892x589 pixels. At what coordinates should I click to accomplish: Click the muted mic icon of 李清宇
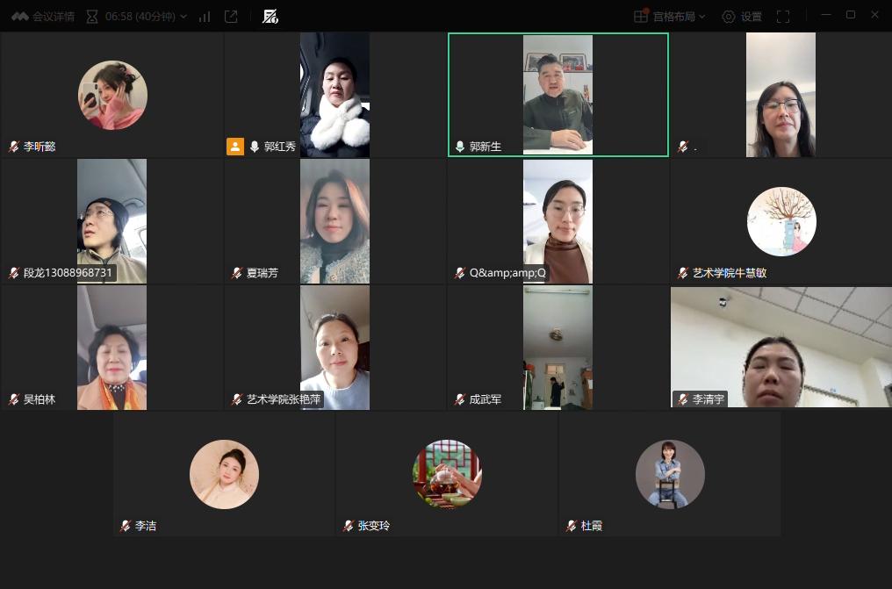tap(683, 399)
